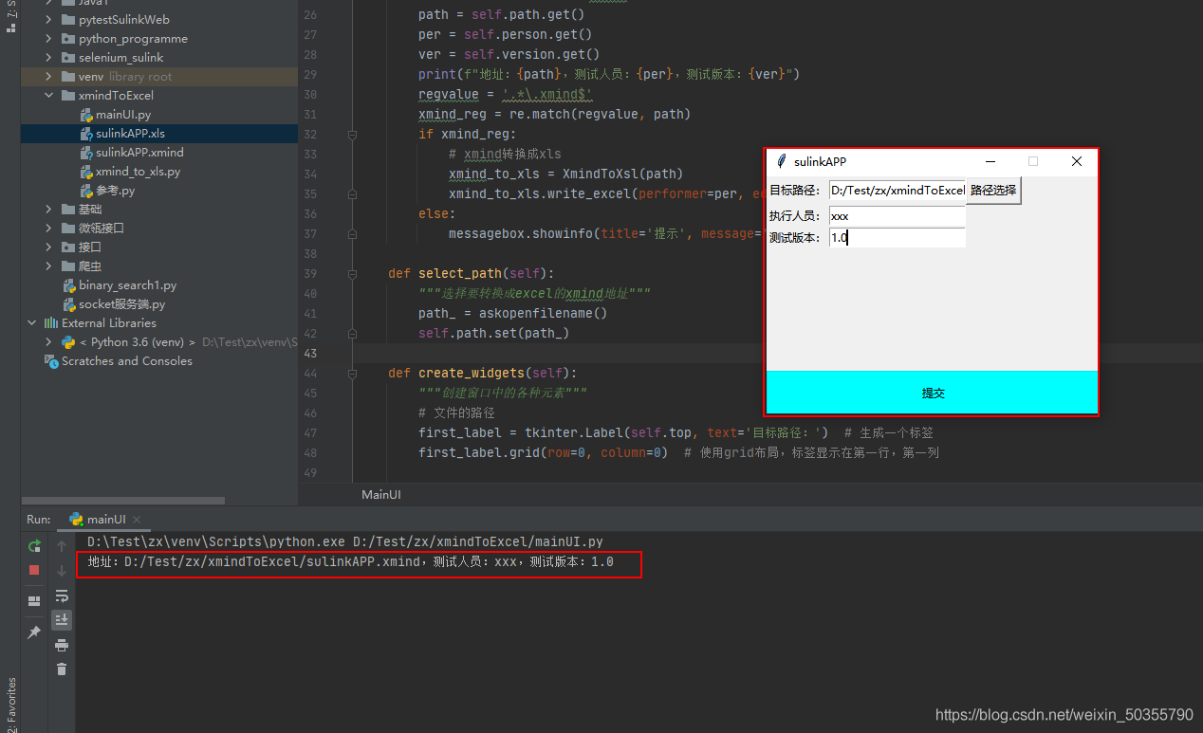Expand the selenium_sulink folder

(49, 57)
